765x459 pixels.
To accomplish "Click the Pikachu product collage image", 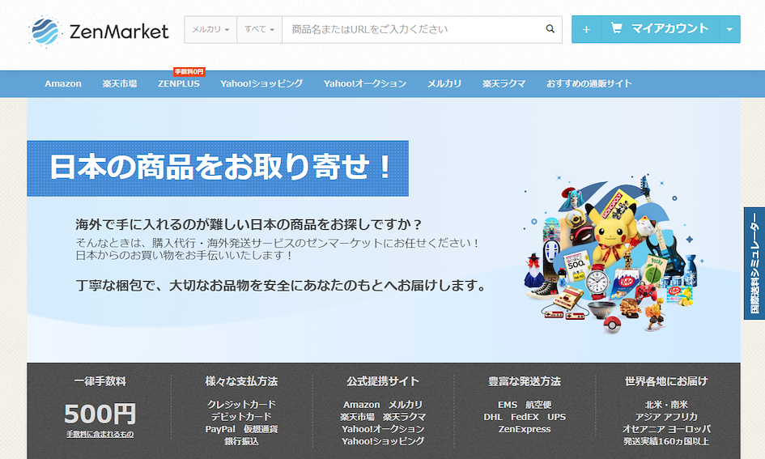I will click(x=612, y=253).
